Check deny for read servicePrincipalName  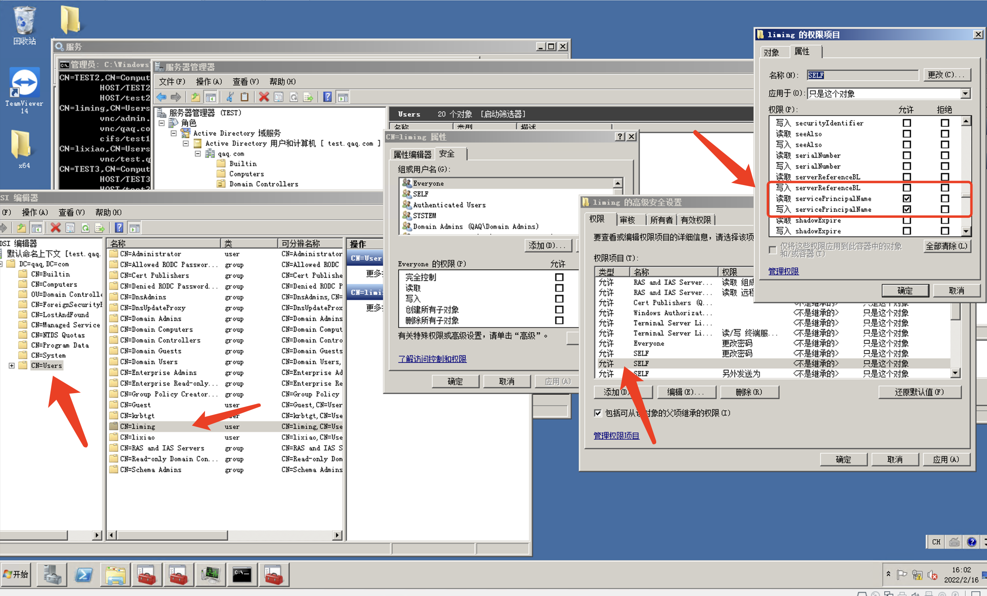pos(945,198)
